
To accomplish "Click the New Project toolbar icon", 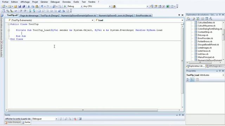I will tap(4, 6).
